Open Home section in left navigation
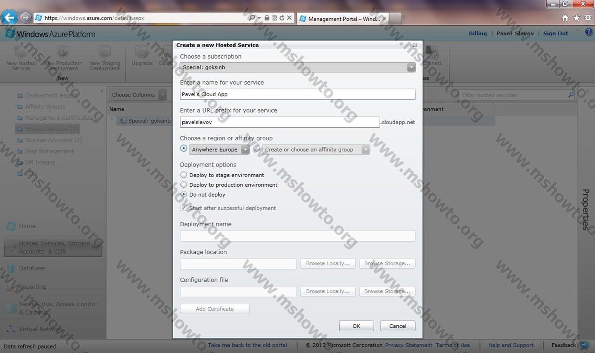 point(21,226)
